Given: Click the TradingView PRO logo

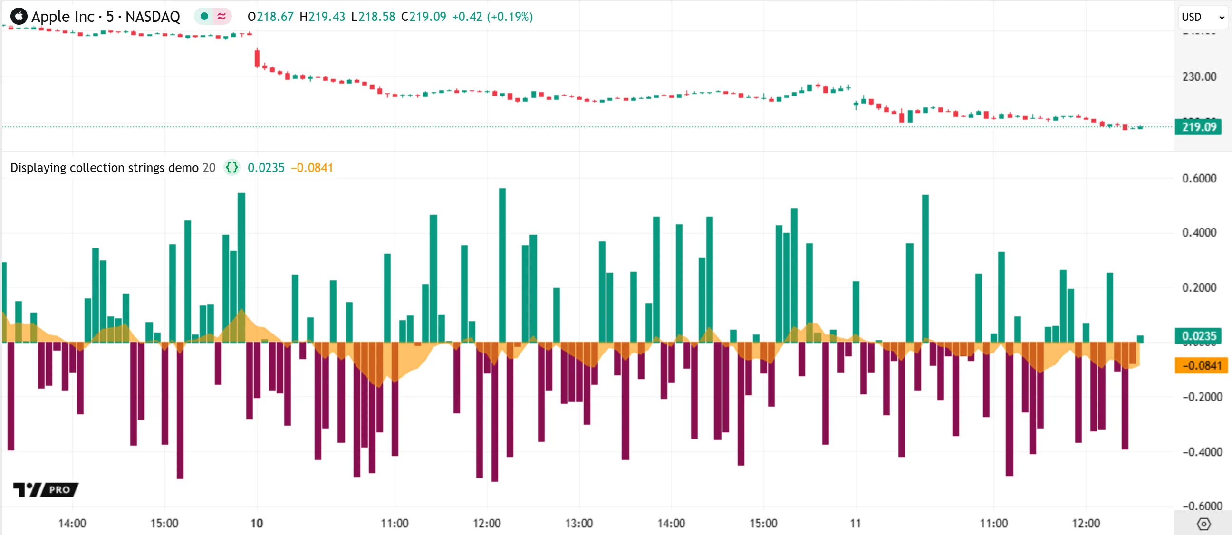Looking at the screenshot, I should click(46, 489).
